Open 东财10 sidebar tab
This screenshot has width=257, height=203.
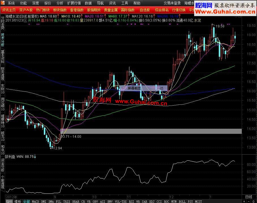pyautogui.click(x=3, y=89)
